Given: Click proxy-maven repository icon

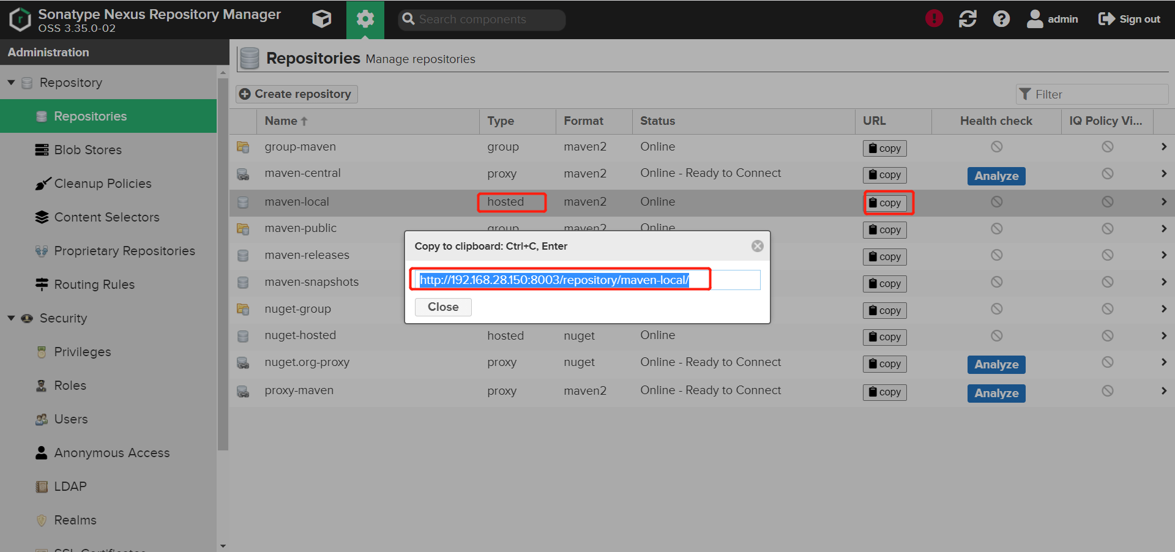Looking at the screenshot, I should click(x=243, y=392).
